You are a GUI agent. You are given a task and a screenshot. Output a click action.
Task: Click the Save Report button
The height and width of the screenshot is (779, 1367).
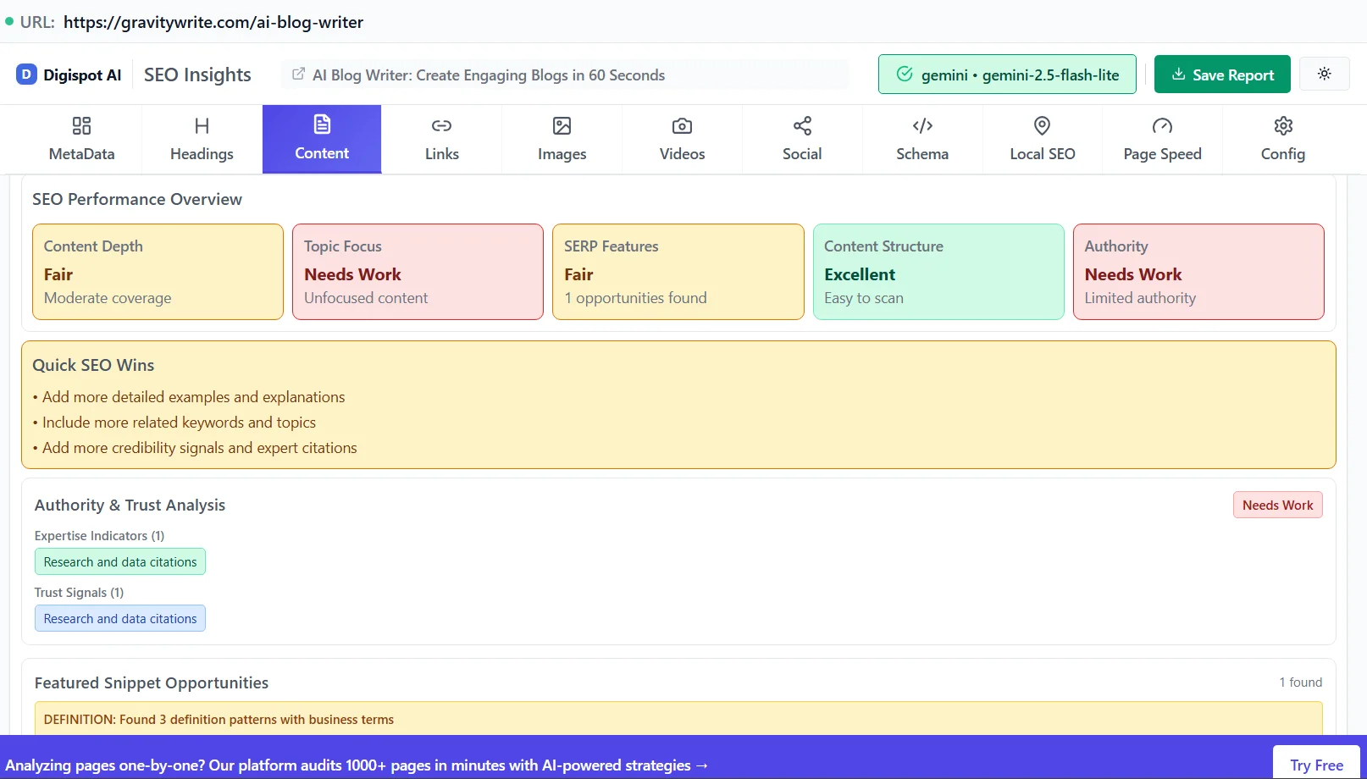[1221, 74]
